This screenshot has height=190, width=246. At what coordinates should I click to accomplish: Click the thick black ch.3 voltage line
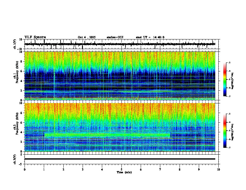(x=120, y=159)
